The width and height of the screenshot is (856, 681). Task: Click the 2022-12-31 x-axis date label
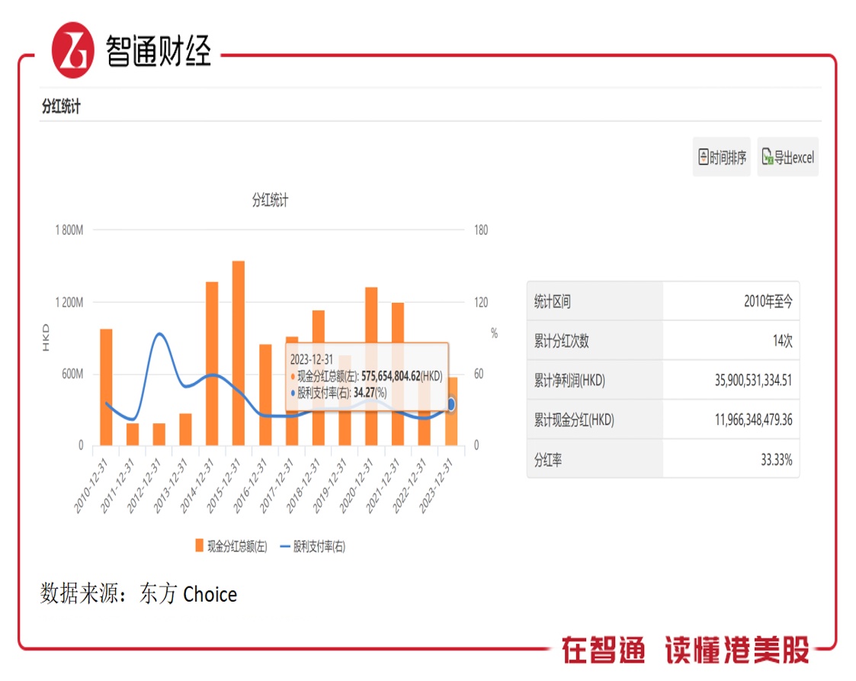(409, 486)
